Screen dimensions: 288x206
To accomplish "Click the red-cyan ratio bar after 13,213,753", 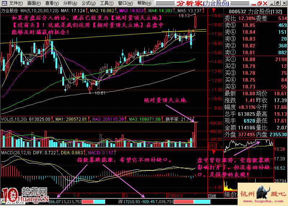I will click(x=94, y=202).
